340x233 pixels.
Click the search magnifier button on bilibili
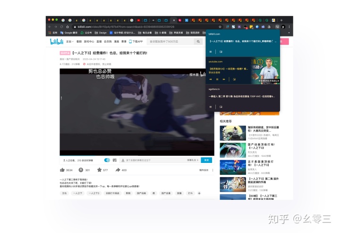(x=198, y=41)
